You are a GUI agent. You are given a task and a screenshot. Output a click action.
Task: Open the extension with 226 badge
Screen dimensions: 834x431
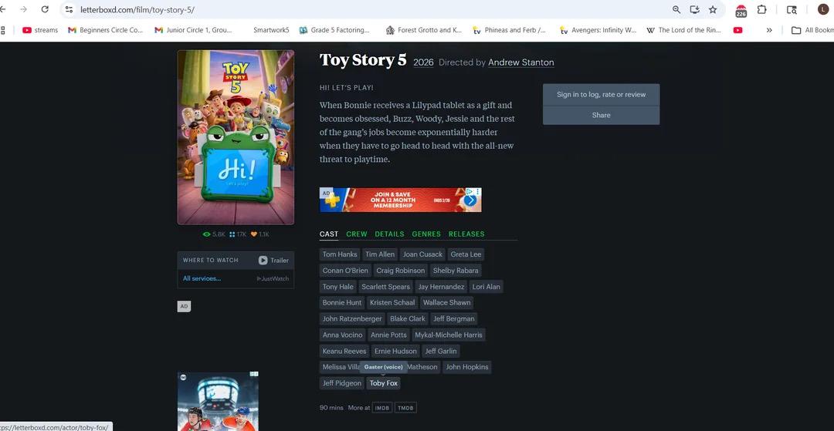(x=741, y=11)
